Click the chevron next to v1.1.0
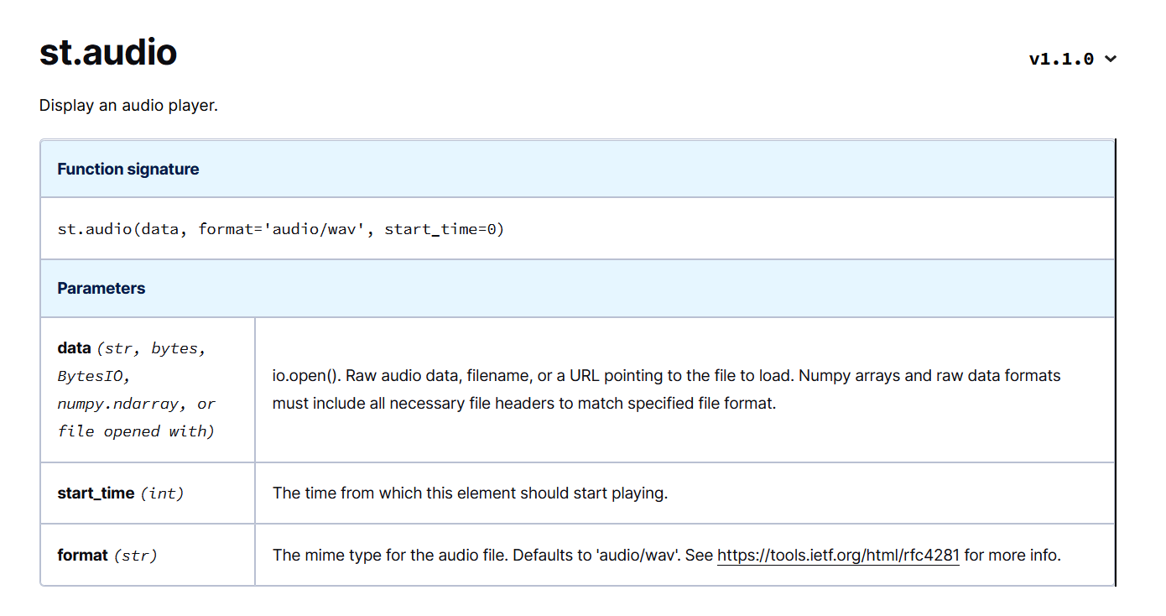The image size is (1166, 616). [x=1111, y=59]
